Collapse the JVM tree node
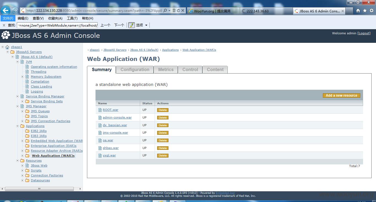The width and height of the screenshot is (376, 202). [x=18, y=62]
